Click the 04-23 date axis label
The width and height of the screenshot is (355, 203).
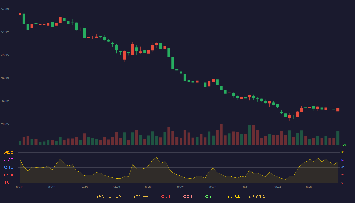click(116, 187)
